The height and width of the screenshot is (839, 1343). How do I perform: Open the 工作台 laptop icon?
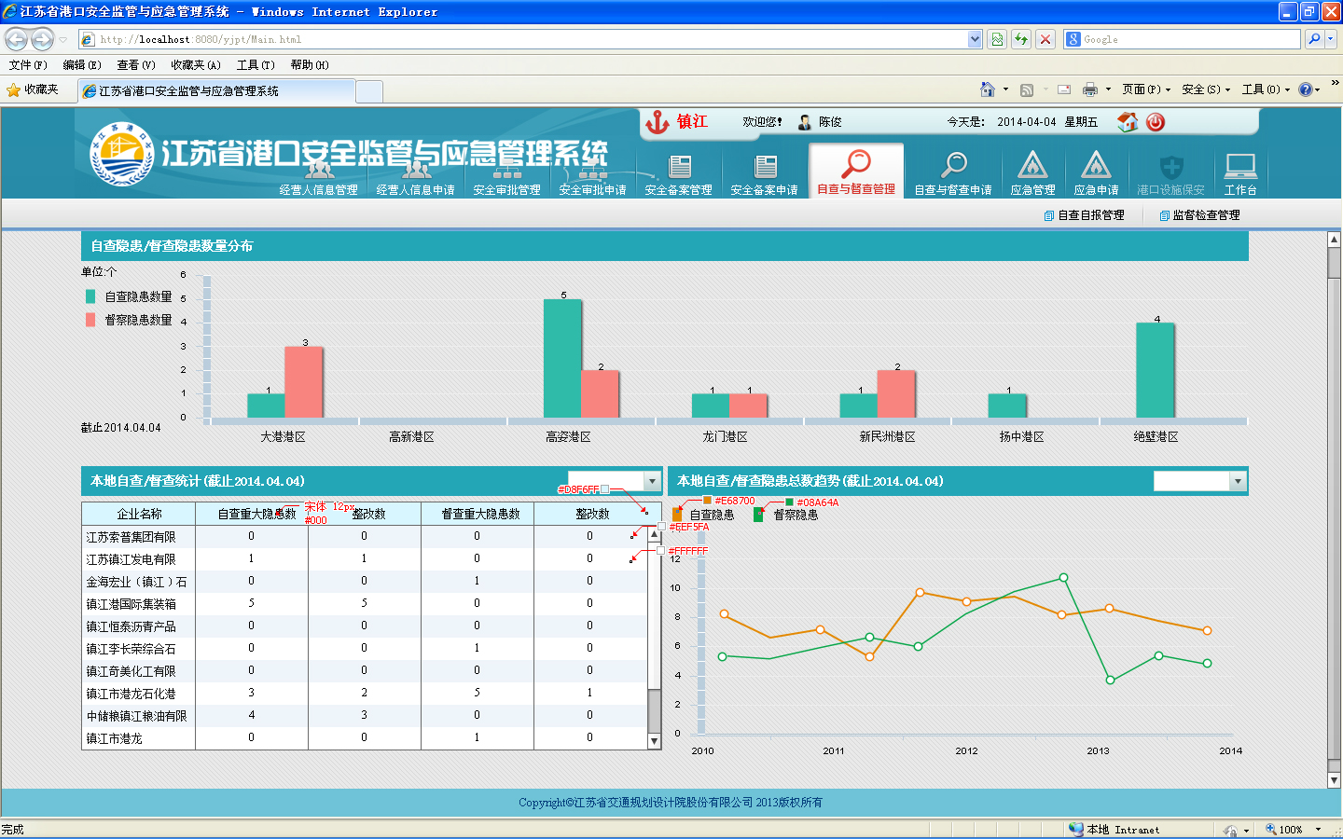(x=1240, y=168)
